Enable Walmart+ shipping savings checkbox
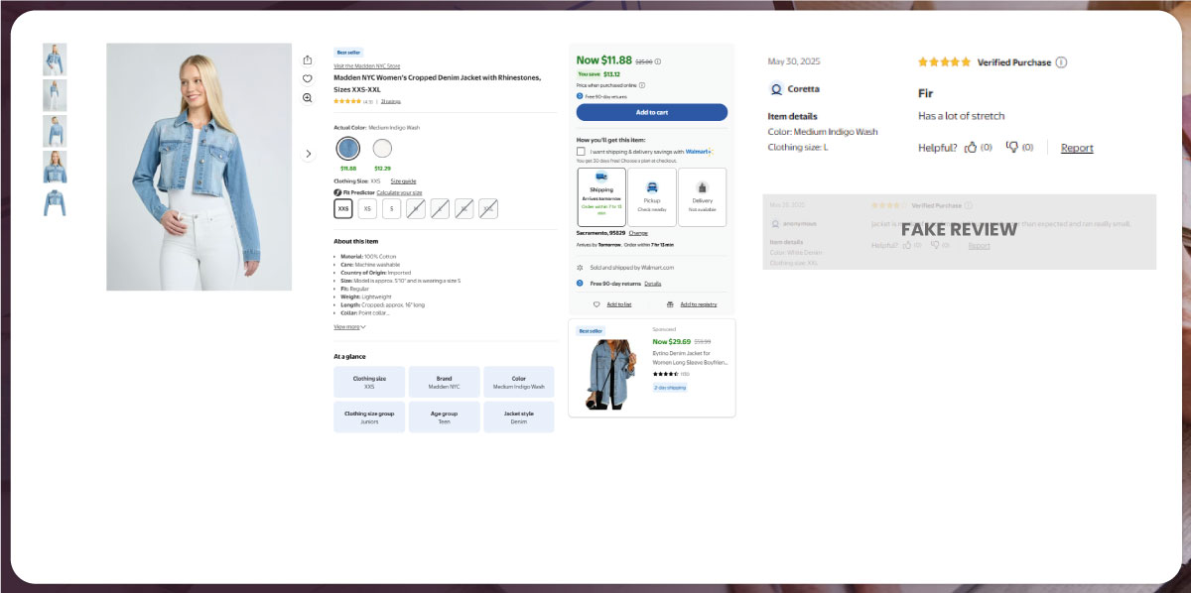Image resolution: width=1191 pixels, height=593 pixels. (x=581, y=152)
